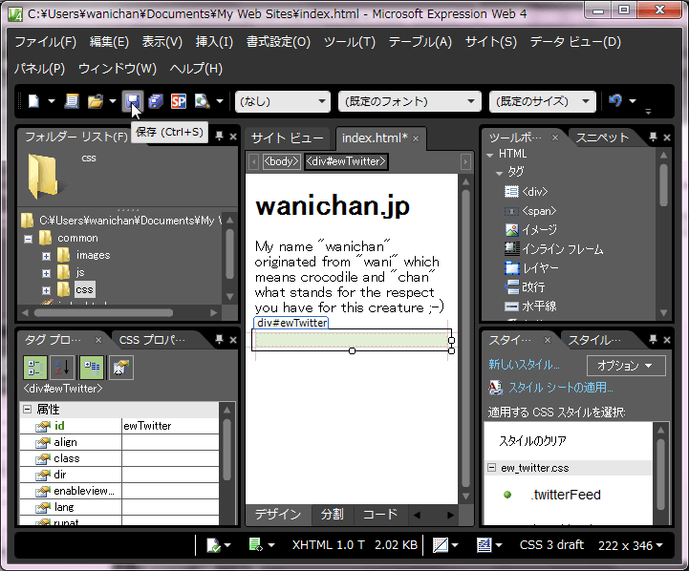Click the Save All toolbar icon
689x571 pixels.
[x=156, y=101]
